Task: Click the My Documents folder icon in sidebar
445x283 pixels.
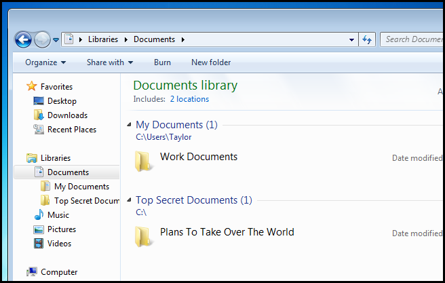Action: [x=45, y=186]
